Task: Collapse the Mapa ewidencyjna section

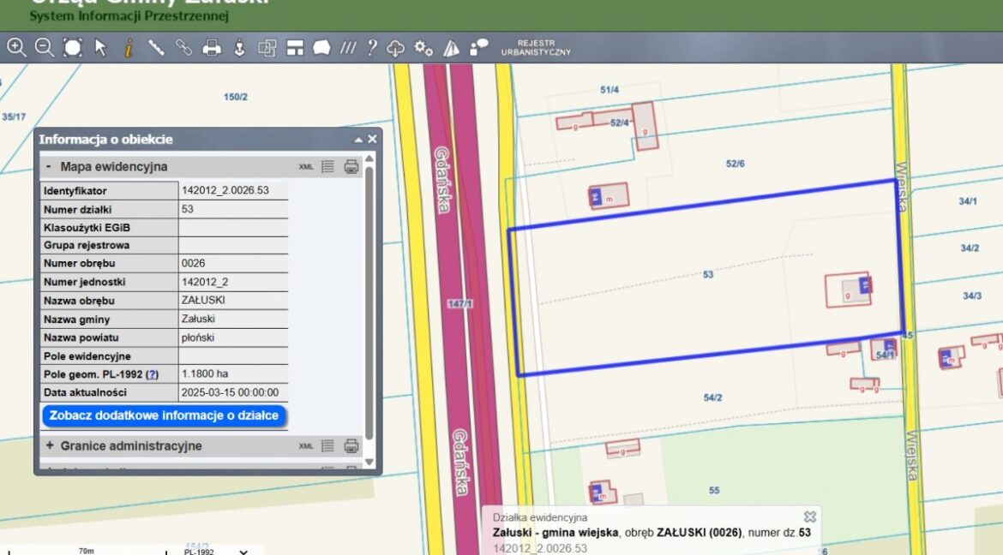Action: click(x=49, y=166)
